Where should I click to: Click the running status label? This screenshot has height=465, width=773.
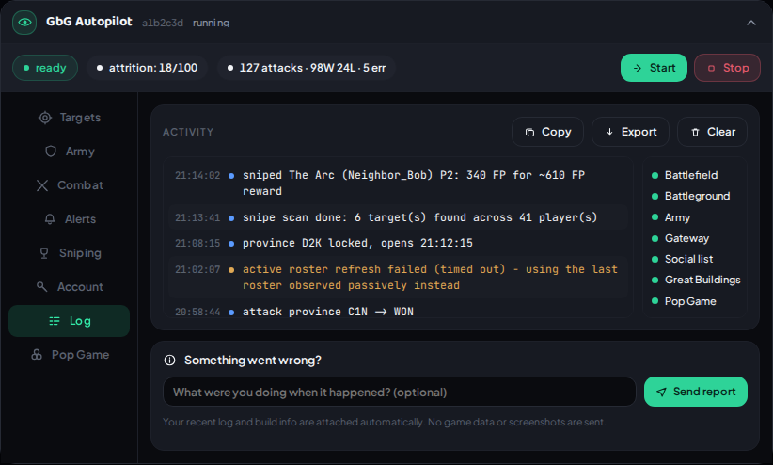(x=211, y=24)
